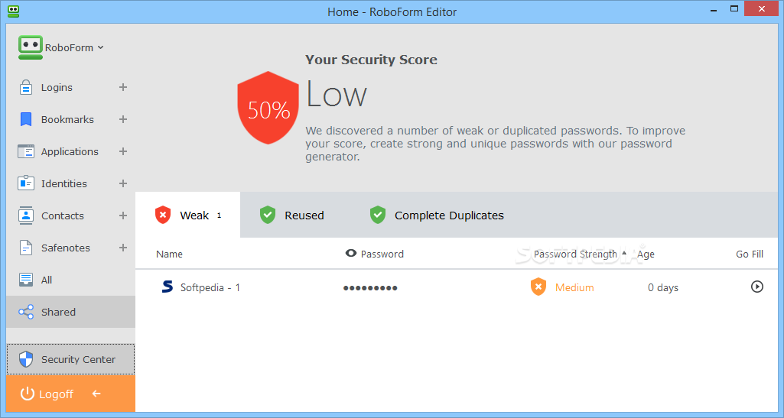Click the masked password for Softpedia - 1
The image size is (784, 418).
tap(370, 287)
